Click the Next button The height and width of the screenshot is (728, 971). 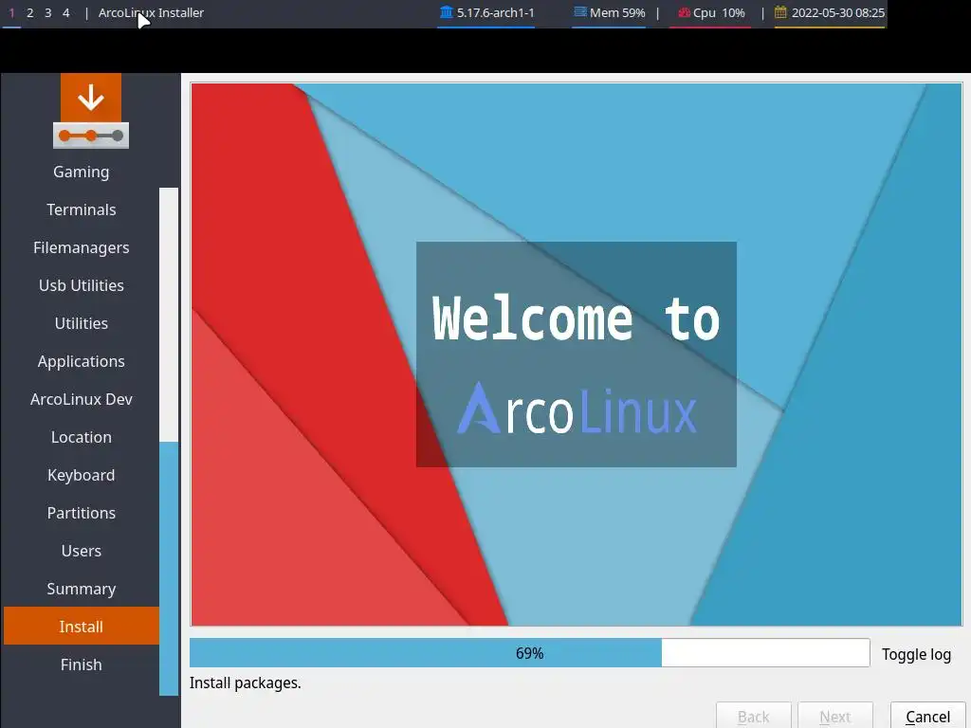tap(835, 717)
